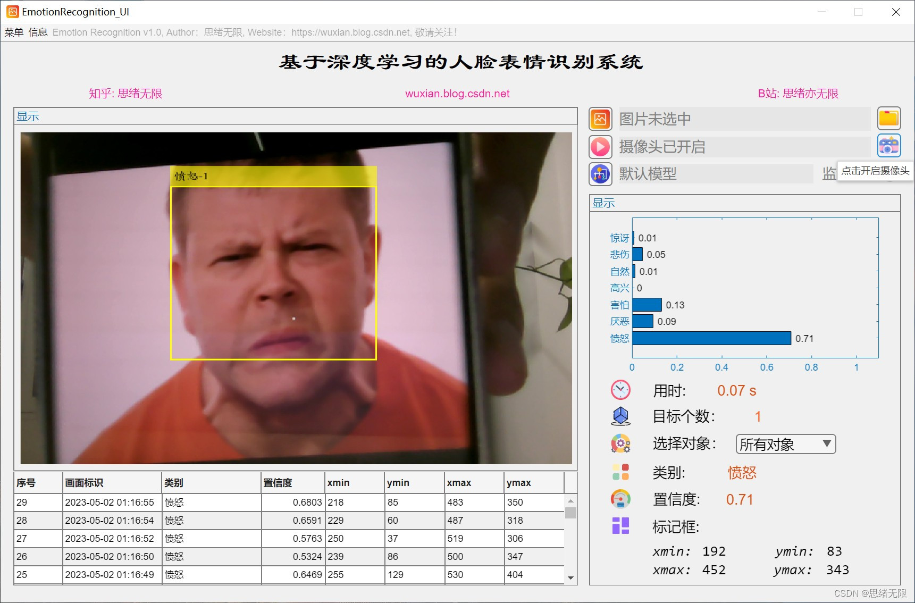Click the 自然 label in chart

click(619, 272)
